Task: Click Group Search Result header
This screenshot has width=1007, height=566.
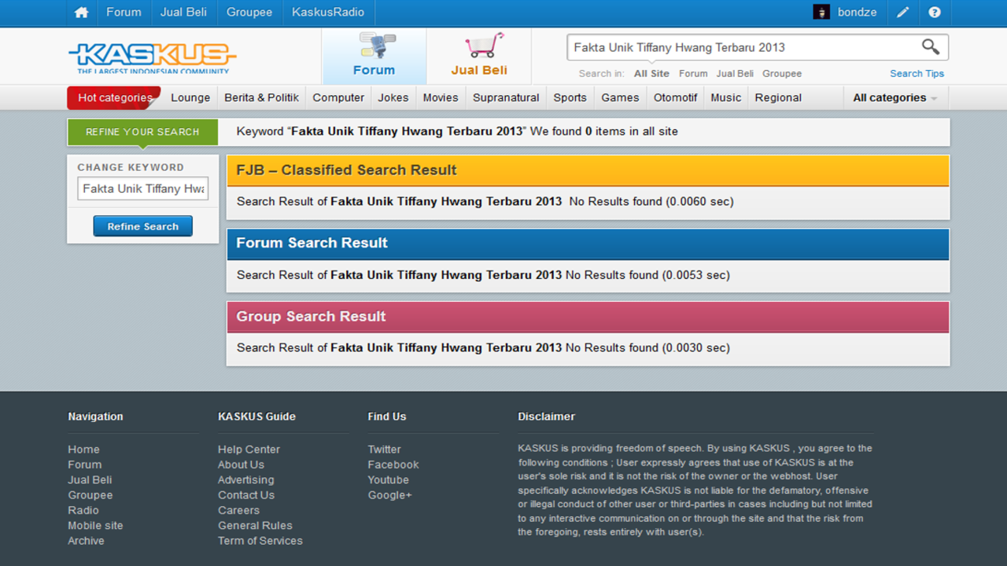Action: pos(588,317)
